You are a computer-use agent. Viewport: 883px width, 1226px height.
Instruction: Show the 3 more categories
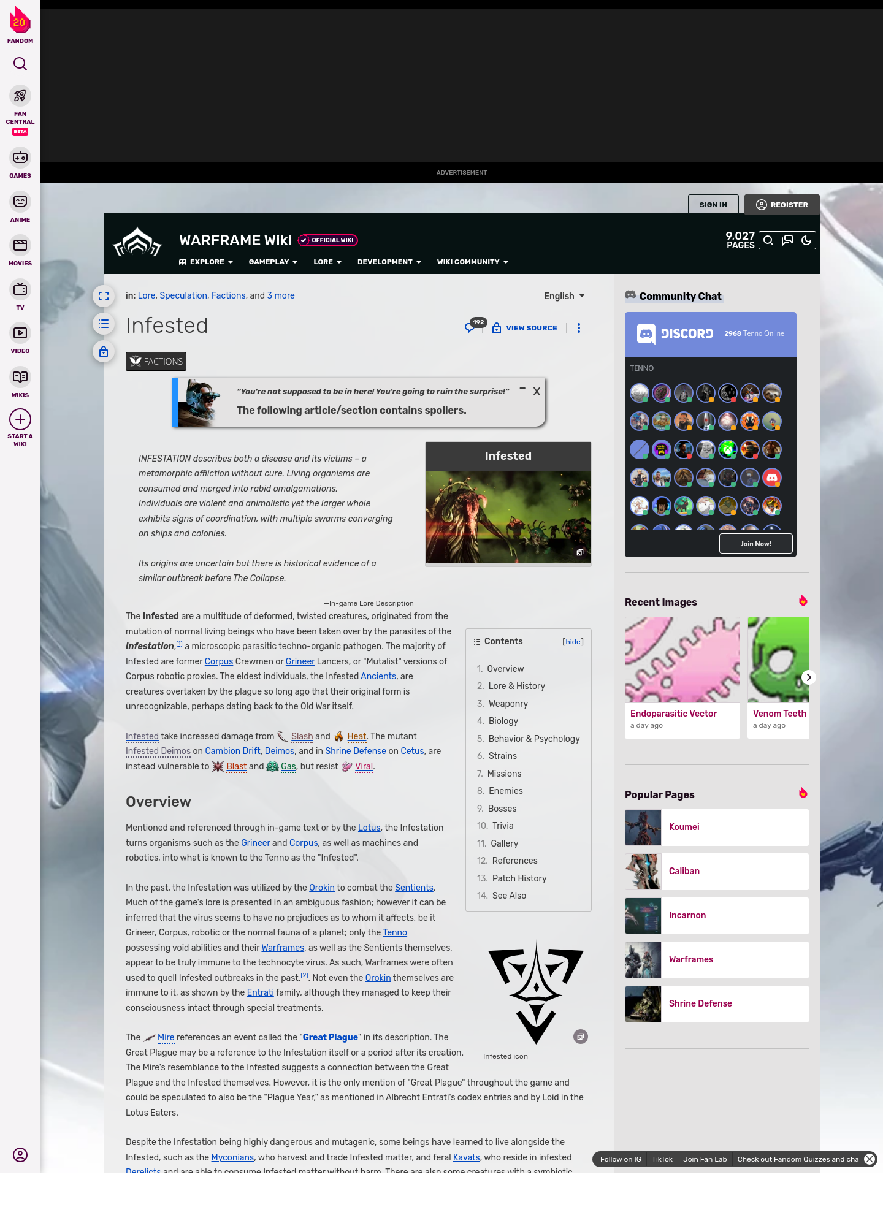tap(281, 295)
